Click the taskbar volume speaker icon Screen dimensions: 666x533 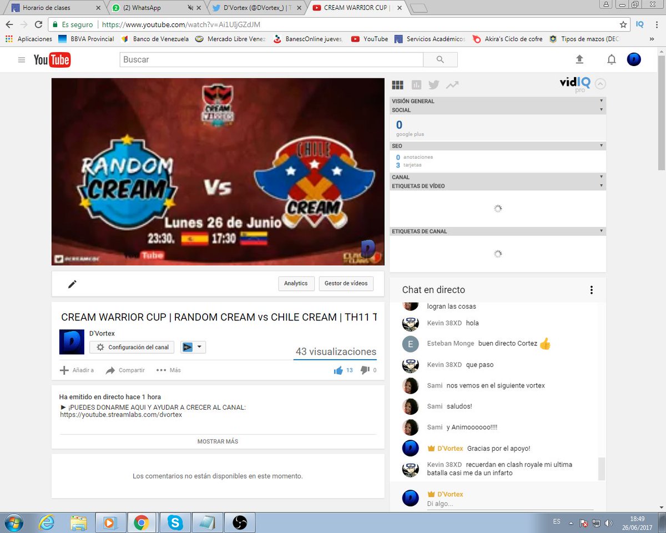pos(609,523)
